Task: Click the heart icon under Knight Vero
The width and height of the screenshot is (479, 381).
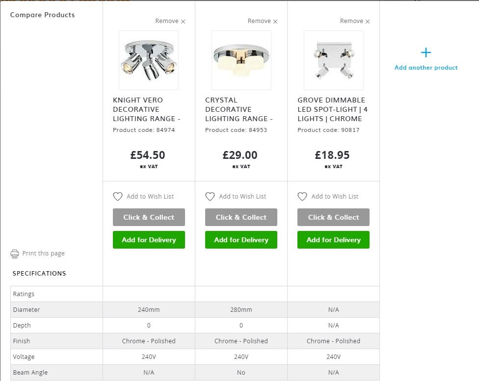Action: click(118, 197)
